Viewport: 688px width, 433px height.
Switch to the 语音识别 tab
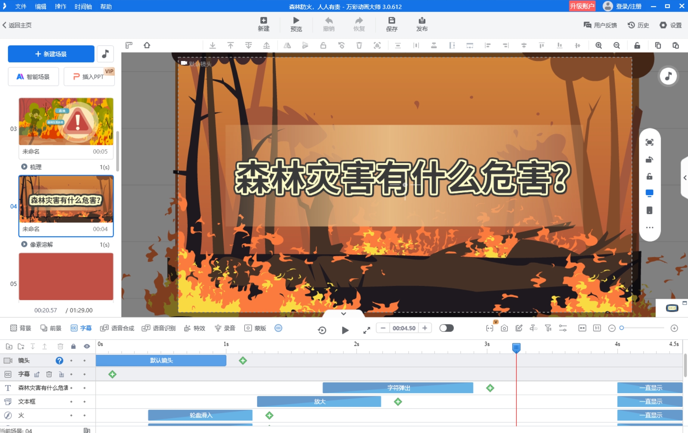(x=159, y=328)
